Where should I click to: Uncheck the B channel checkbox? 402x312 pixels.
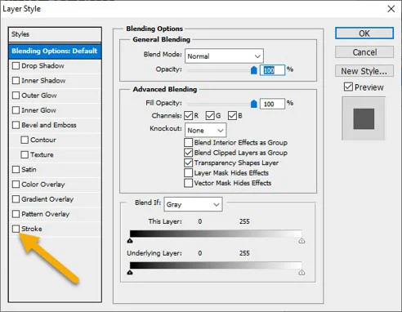click(232, 116)
